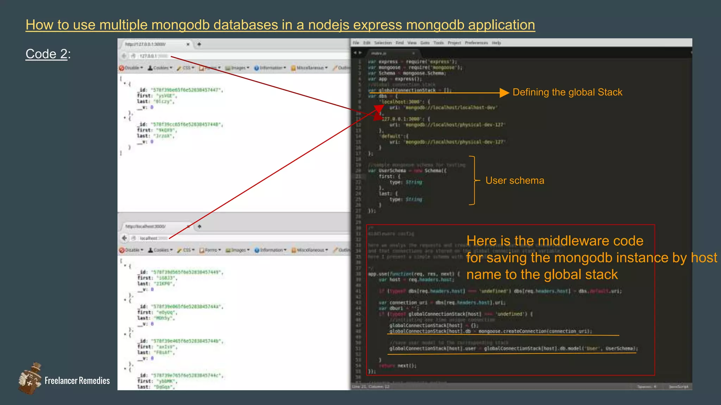721x405 pixels.
Task: Collapse the first JSON object in the 127.0.0.1 page
Action: coord(125,84)
